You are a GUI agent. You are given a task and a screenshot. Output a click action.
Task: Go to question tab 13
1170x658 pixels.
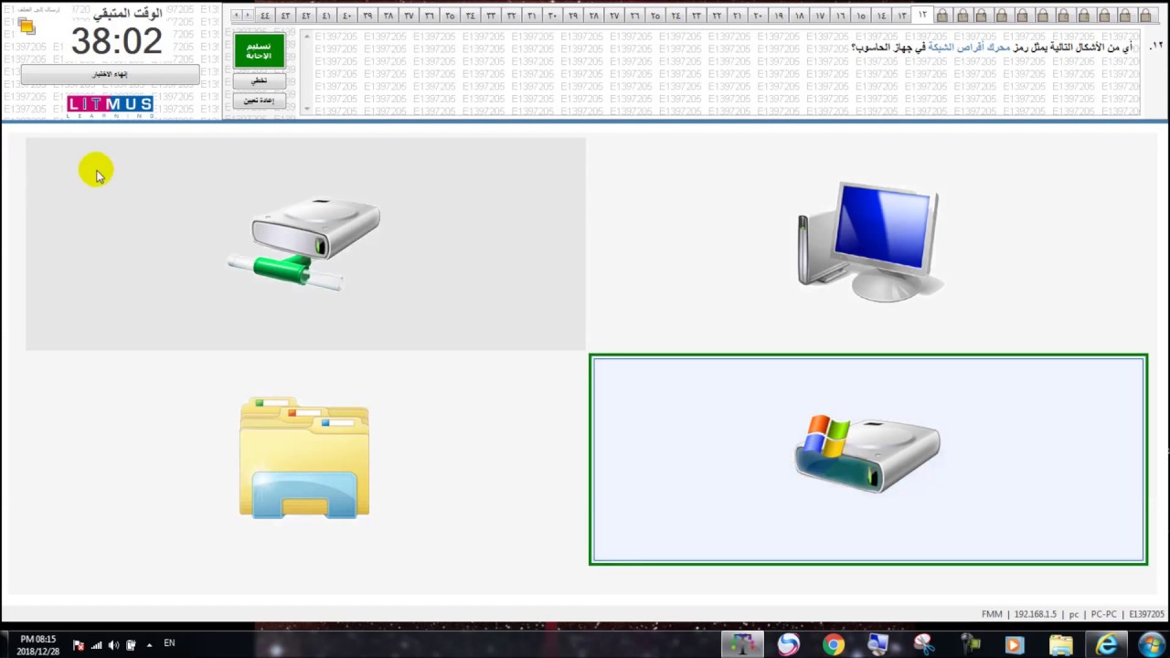[x=902, y=16]
